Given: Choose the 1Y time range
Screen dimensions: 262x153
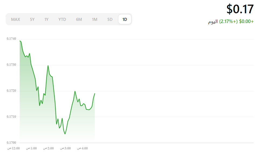Looking at the screenshot, I should (46, 19).
